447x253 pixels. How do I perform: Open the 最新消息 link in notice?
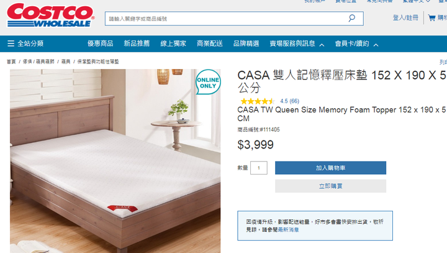(288, 229)
